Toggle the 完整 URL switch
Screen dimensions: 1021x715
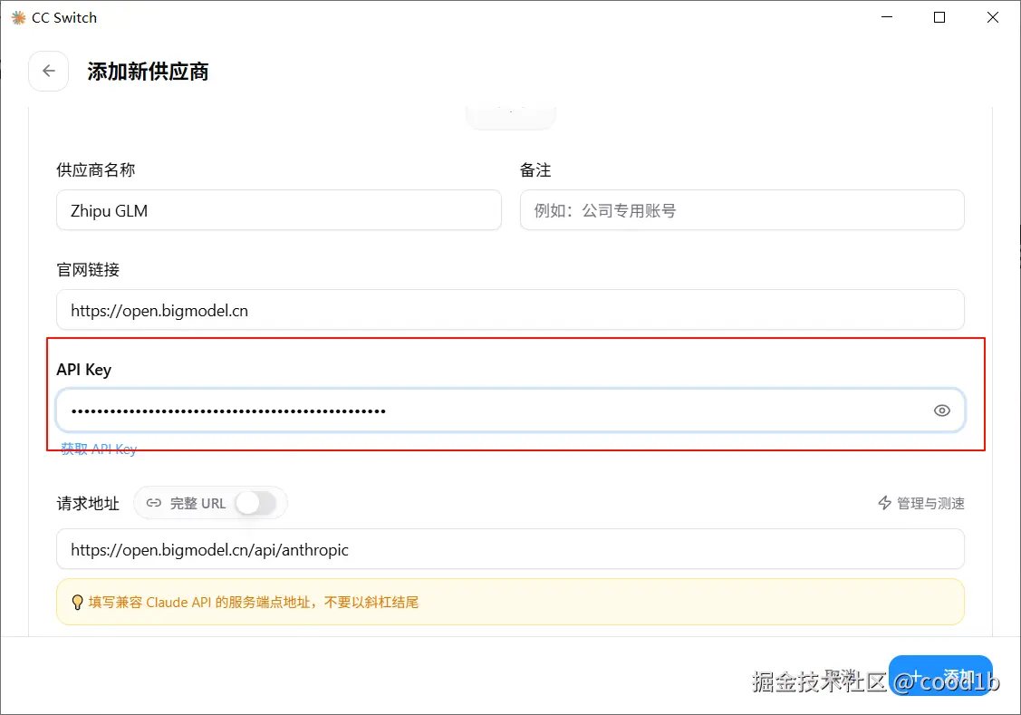point(255,503)
